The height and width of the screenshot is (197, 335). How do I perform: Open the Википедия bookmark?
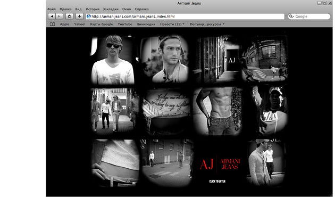coord(146,24)
